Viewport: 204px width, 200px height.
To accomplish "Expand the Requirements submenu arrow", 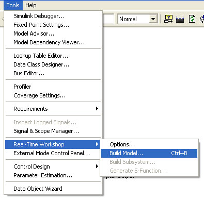I will pos(97,108).
